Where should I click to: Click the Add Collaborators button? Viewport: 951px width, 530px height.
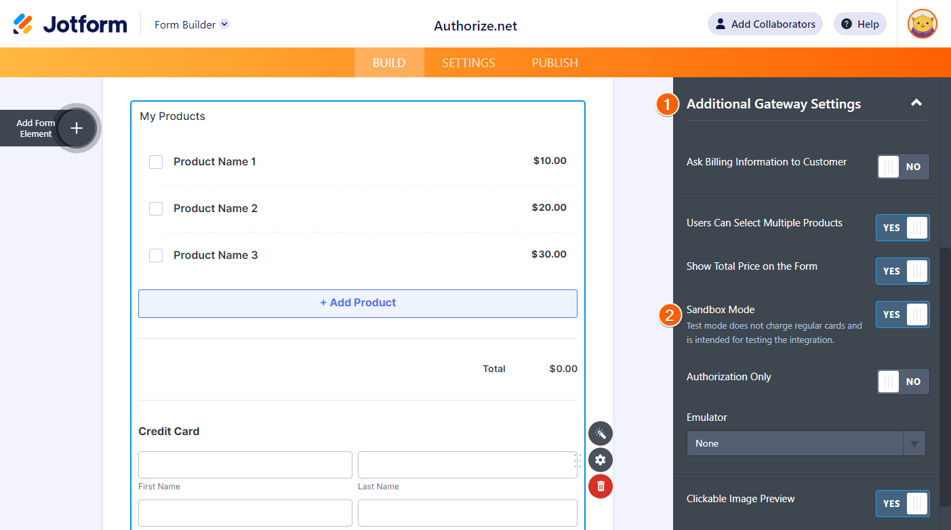point(765,23)
